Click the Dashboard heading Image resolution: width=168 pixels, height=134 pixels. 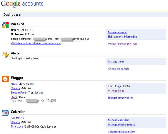pyautogui.click(x=12, y=15)
